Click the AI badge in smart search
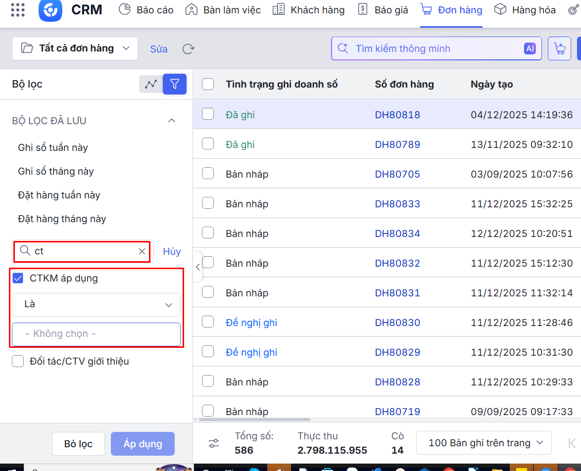581x471 pixels. coord(530,48)
